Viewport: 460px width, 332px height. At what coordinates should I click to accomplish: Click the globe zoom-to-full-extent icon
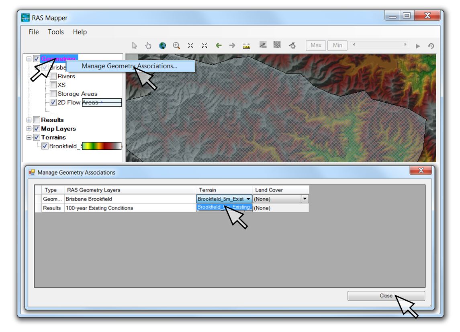click(162, 45)
